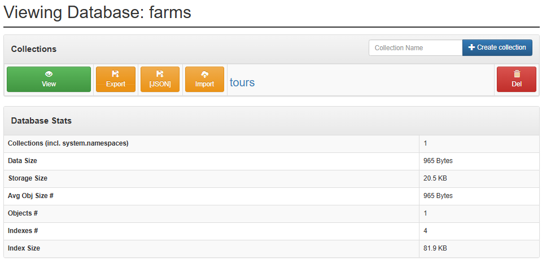Open the tours collection link
Image resolution: width=542 pixels, height=259 pixels.
click(x=242, y=82)
